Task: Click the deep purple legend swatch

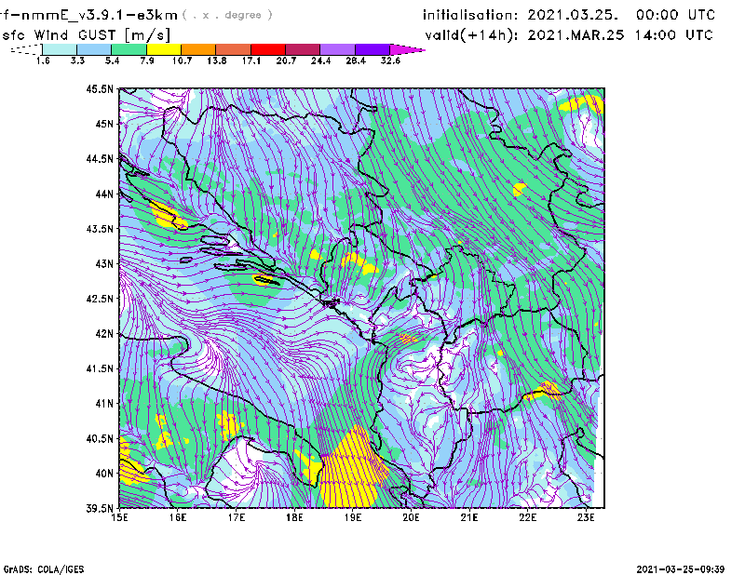Action: click(x=372, y=49)
